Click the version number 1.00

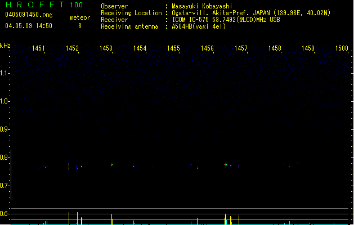pyautogui.click(x=76, y=5)
